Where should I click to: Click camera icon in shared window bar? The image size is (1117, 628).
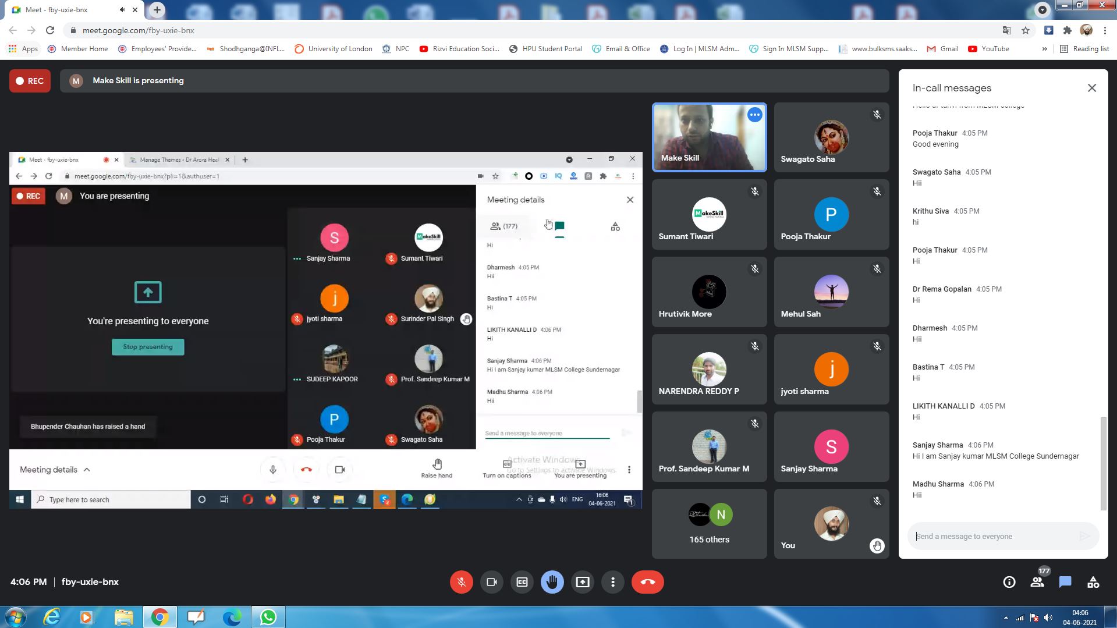[340, 470]
